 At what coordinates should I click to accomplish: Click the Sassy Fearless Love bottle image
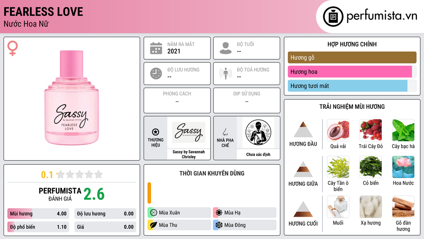coord(72,98)
